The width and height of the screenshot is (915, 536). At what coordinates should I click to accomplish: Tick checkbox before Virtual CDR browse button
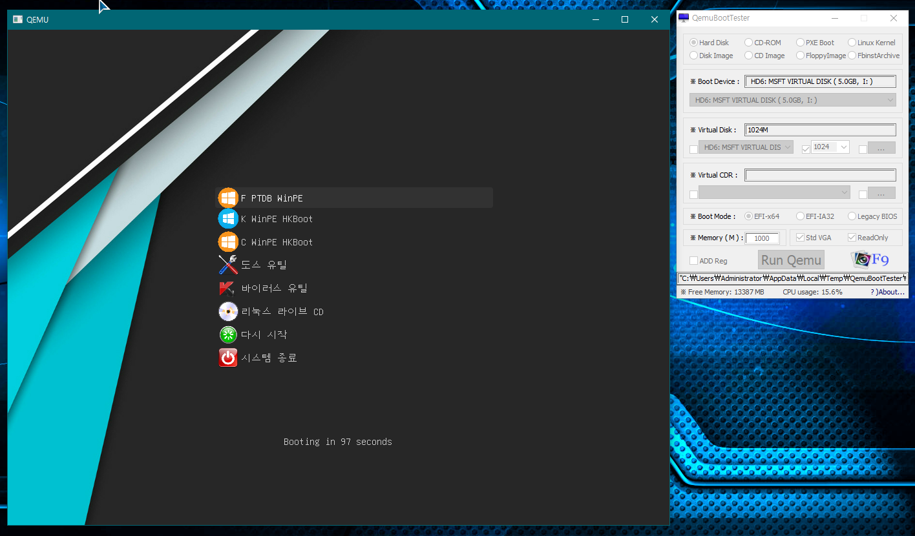coord(863,194)
